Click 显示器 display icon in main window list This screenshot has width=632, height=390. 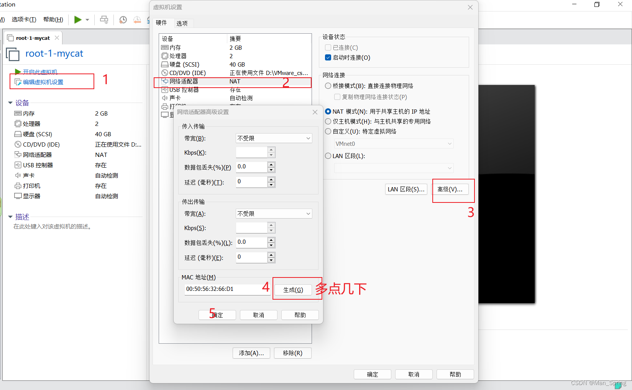click(x=18, y=196)
